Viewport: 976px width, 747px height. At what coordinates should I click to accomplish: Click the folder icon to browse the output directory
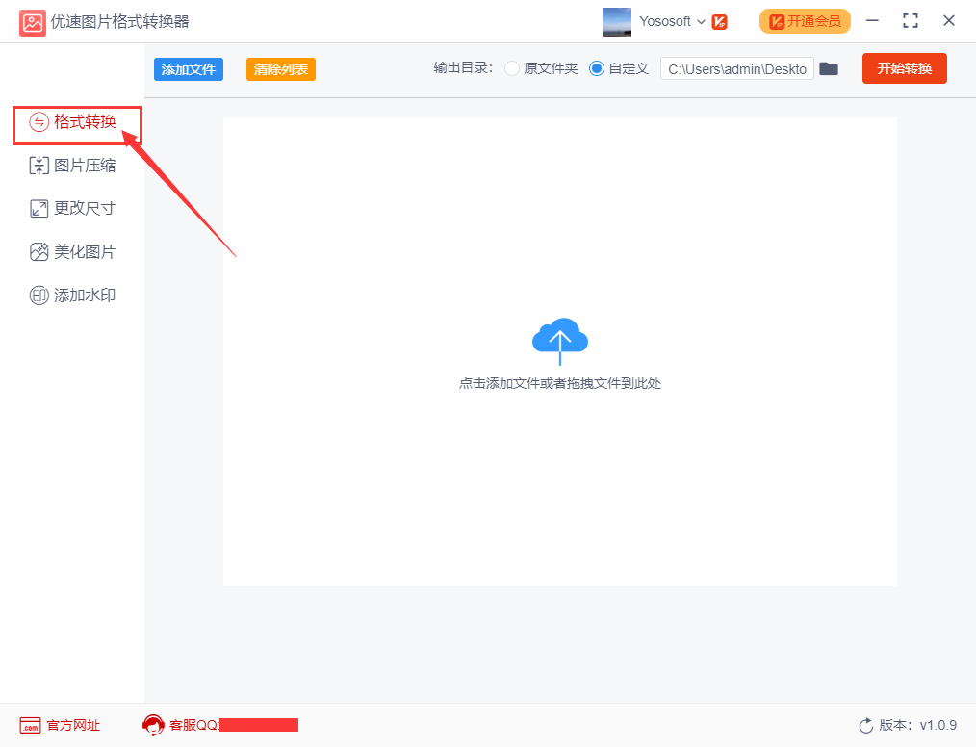coord(829,68)
